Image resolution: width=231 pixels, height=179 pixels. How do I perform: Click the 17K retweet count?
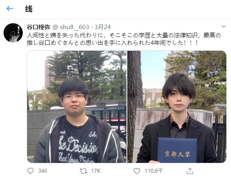96,171
